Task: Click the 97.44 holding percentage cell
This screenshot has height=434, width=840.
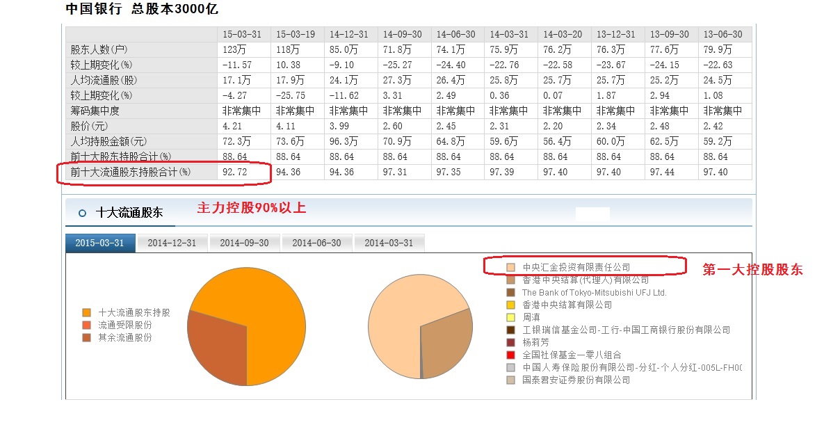Action: click(663, 172)
